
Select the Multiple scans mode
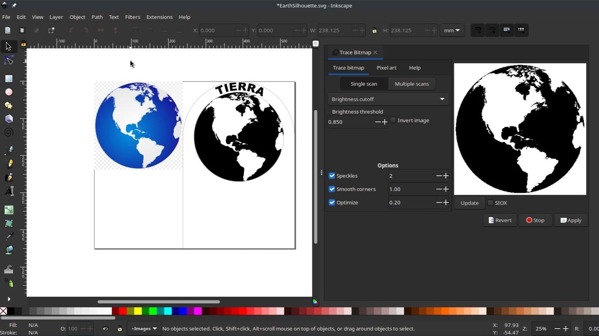pyautogui.click(x=412, y=84)
